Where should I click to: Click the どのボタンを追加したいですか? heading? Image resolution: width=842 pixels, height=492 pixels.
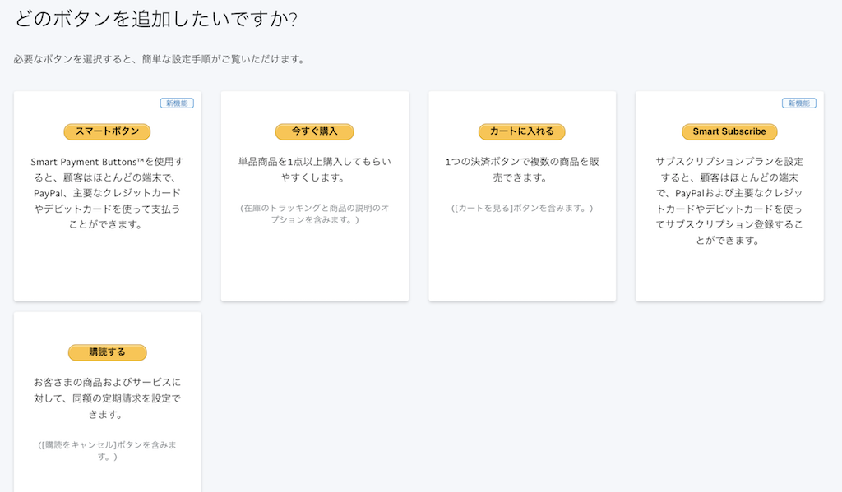coord(156,19)
